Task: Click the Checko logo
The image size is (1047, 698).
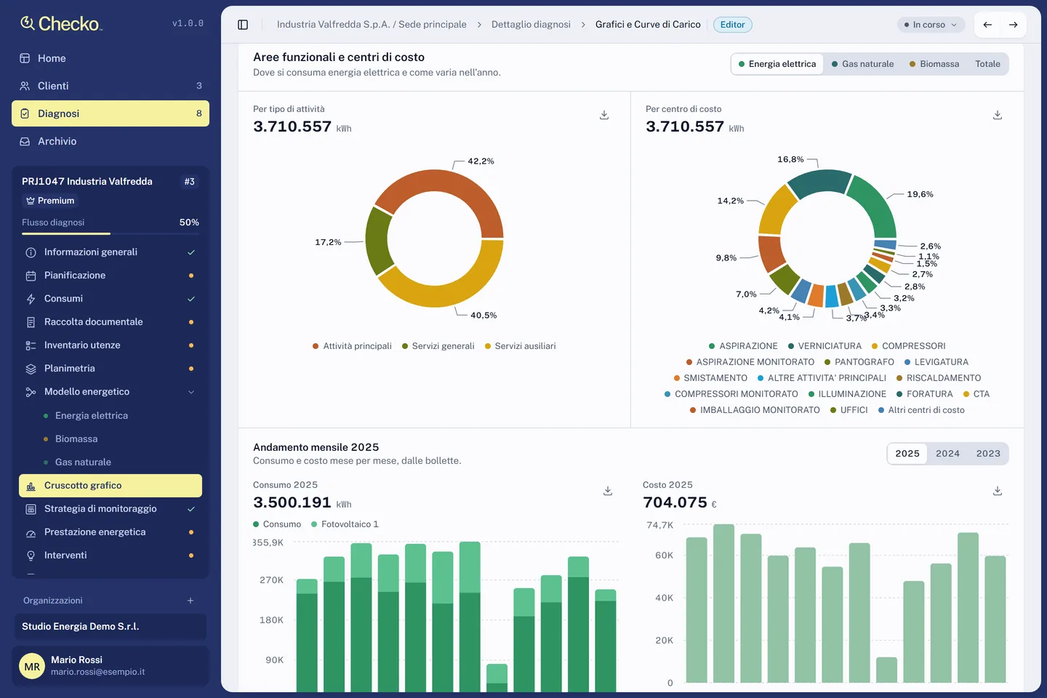Action: point(61,24)
